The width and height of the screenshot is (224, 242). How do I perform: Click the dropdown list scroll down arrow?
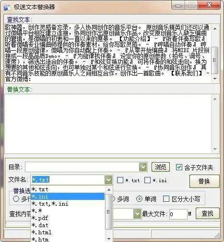tap(109, 239)
